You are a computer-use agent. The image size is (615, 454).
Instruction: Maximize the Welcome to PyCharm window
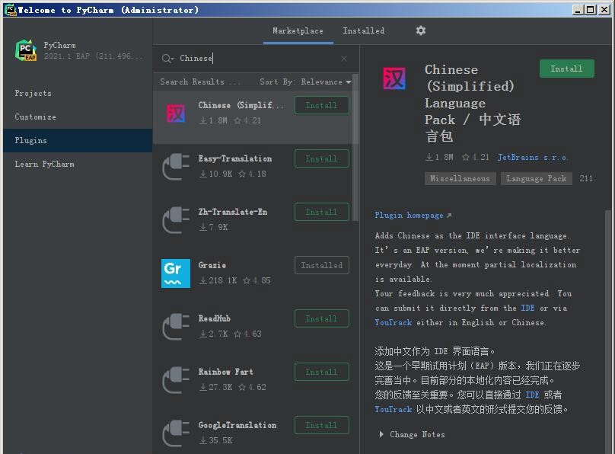click(x=591, y=10)
